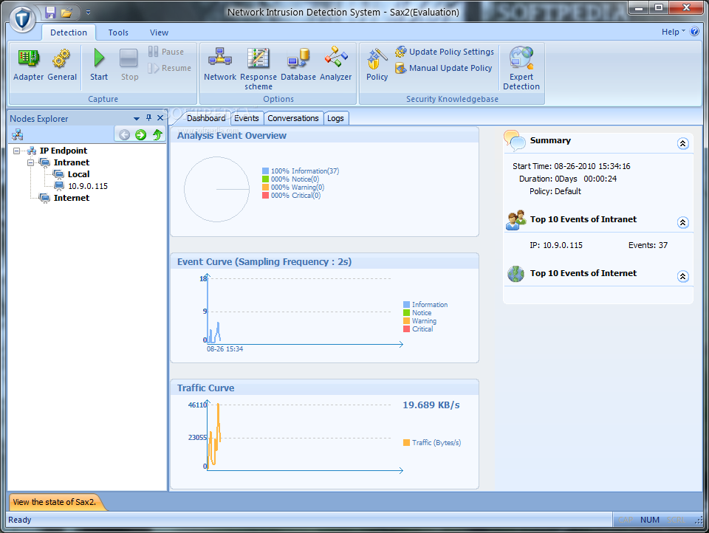Click the green forward arrow in Nodes Explorer
709x533 pixels.
[x=140, y=134]
